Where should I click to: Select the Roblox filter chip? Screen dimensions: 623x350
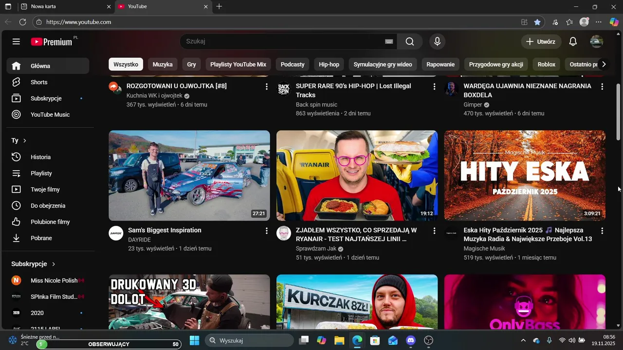547,64
